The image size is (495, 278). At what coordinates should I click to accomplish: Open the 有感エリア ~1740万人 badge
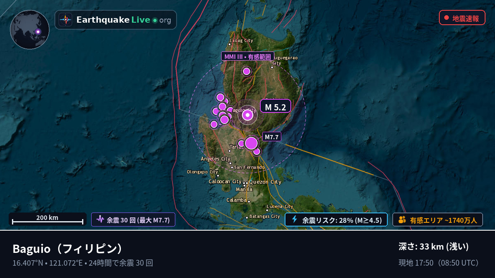coord(438,220)
